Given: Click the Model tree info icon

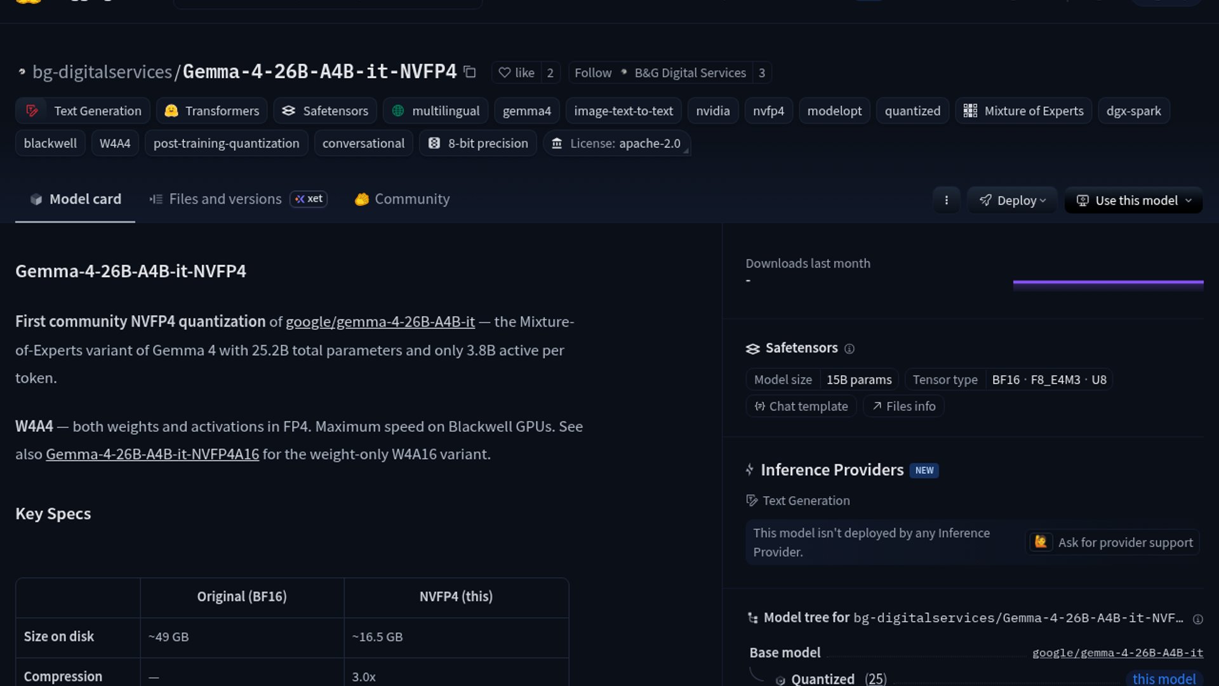Looking at the screenshot, I should tap(1197, 619).
